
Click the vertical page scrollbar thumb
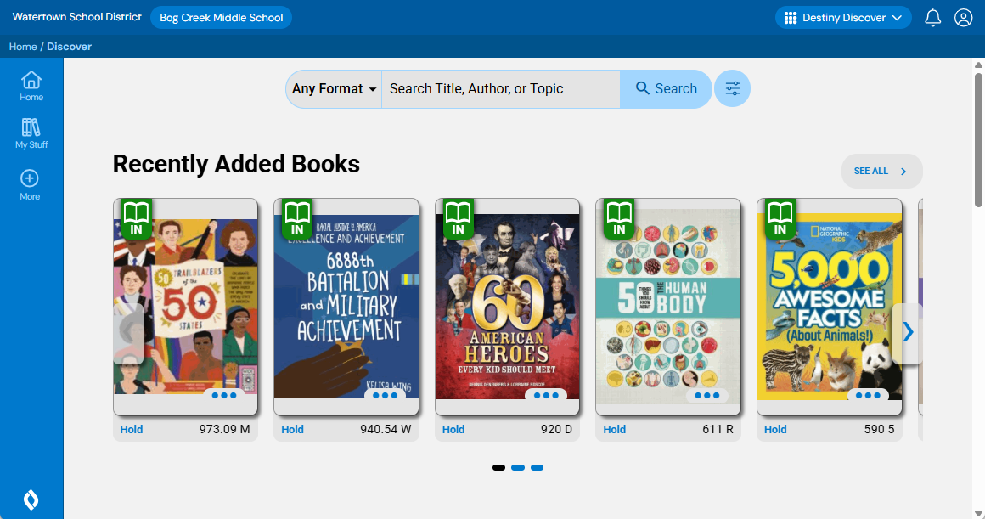point(979,139)
